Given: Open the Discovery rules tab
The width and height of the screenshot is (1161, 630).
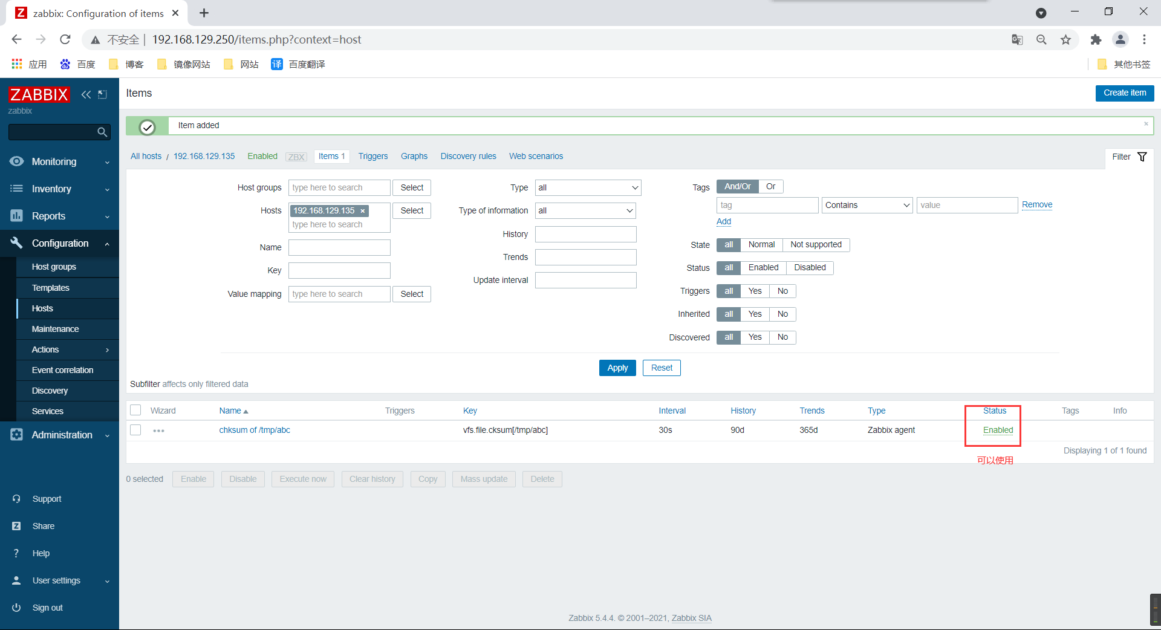Looking at the screenshot, I should pyautogui.click(x=468, y=156).
